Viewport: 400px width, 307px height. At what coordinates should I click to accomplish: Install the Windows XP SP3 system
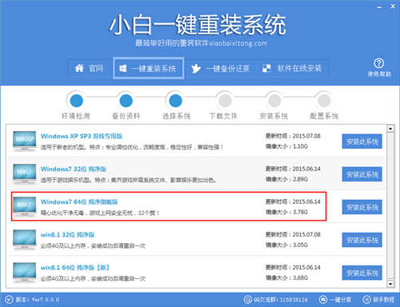pos(362,142)
